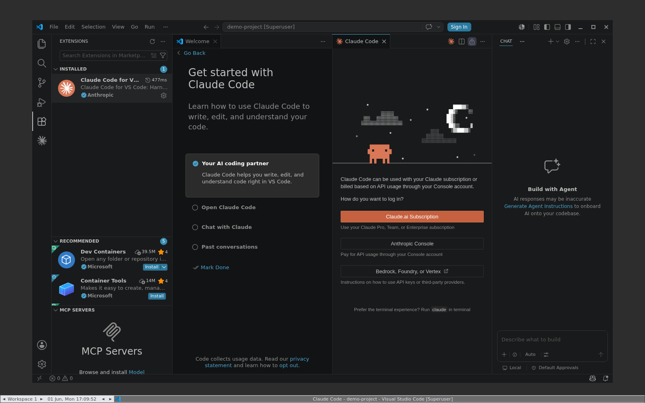Open the extensions filter funnel
The width and height of the screenshot is (645, 403).
click(163, 56)
